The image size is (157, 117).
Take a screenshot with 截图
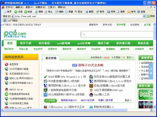coord(89,12)
